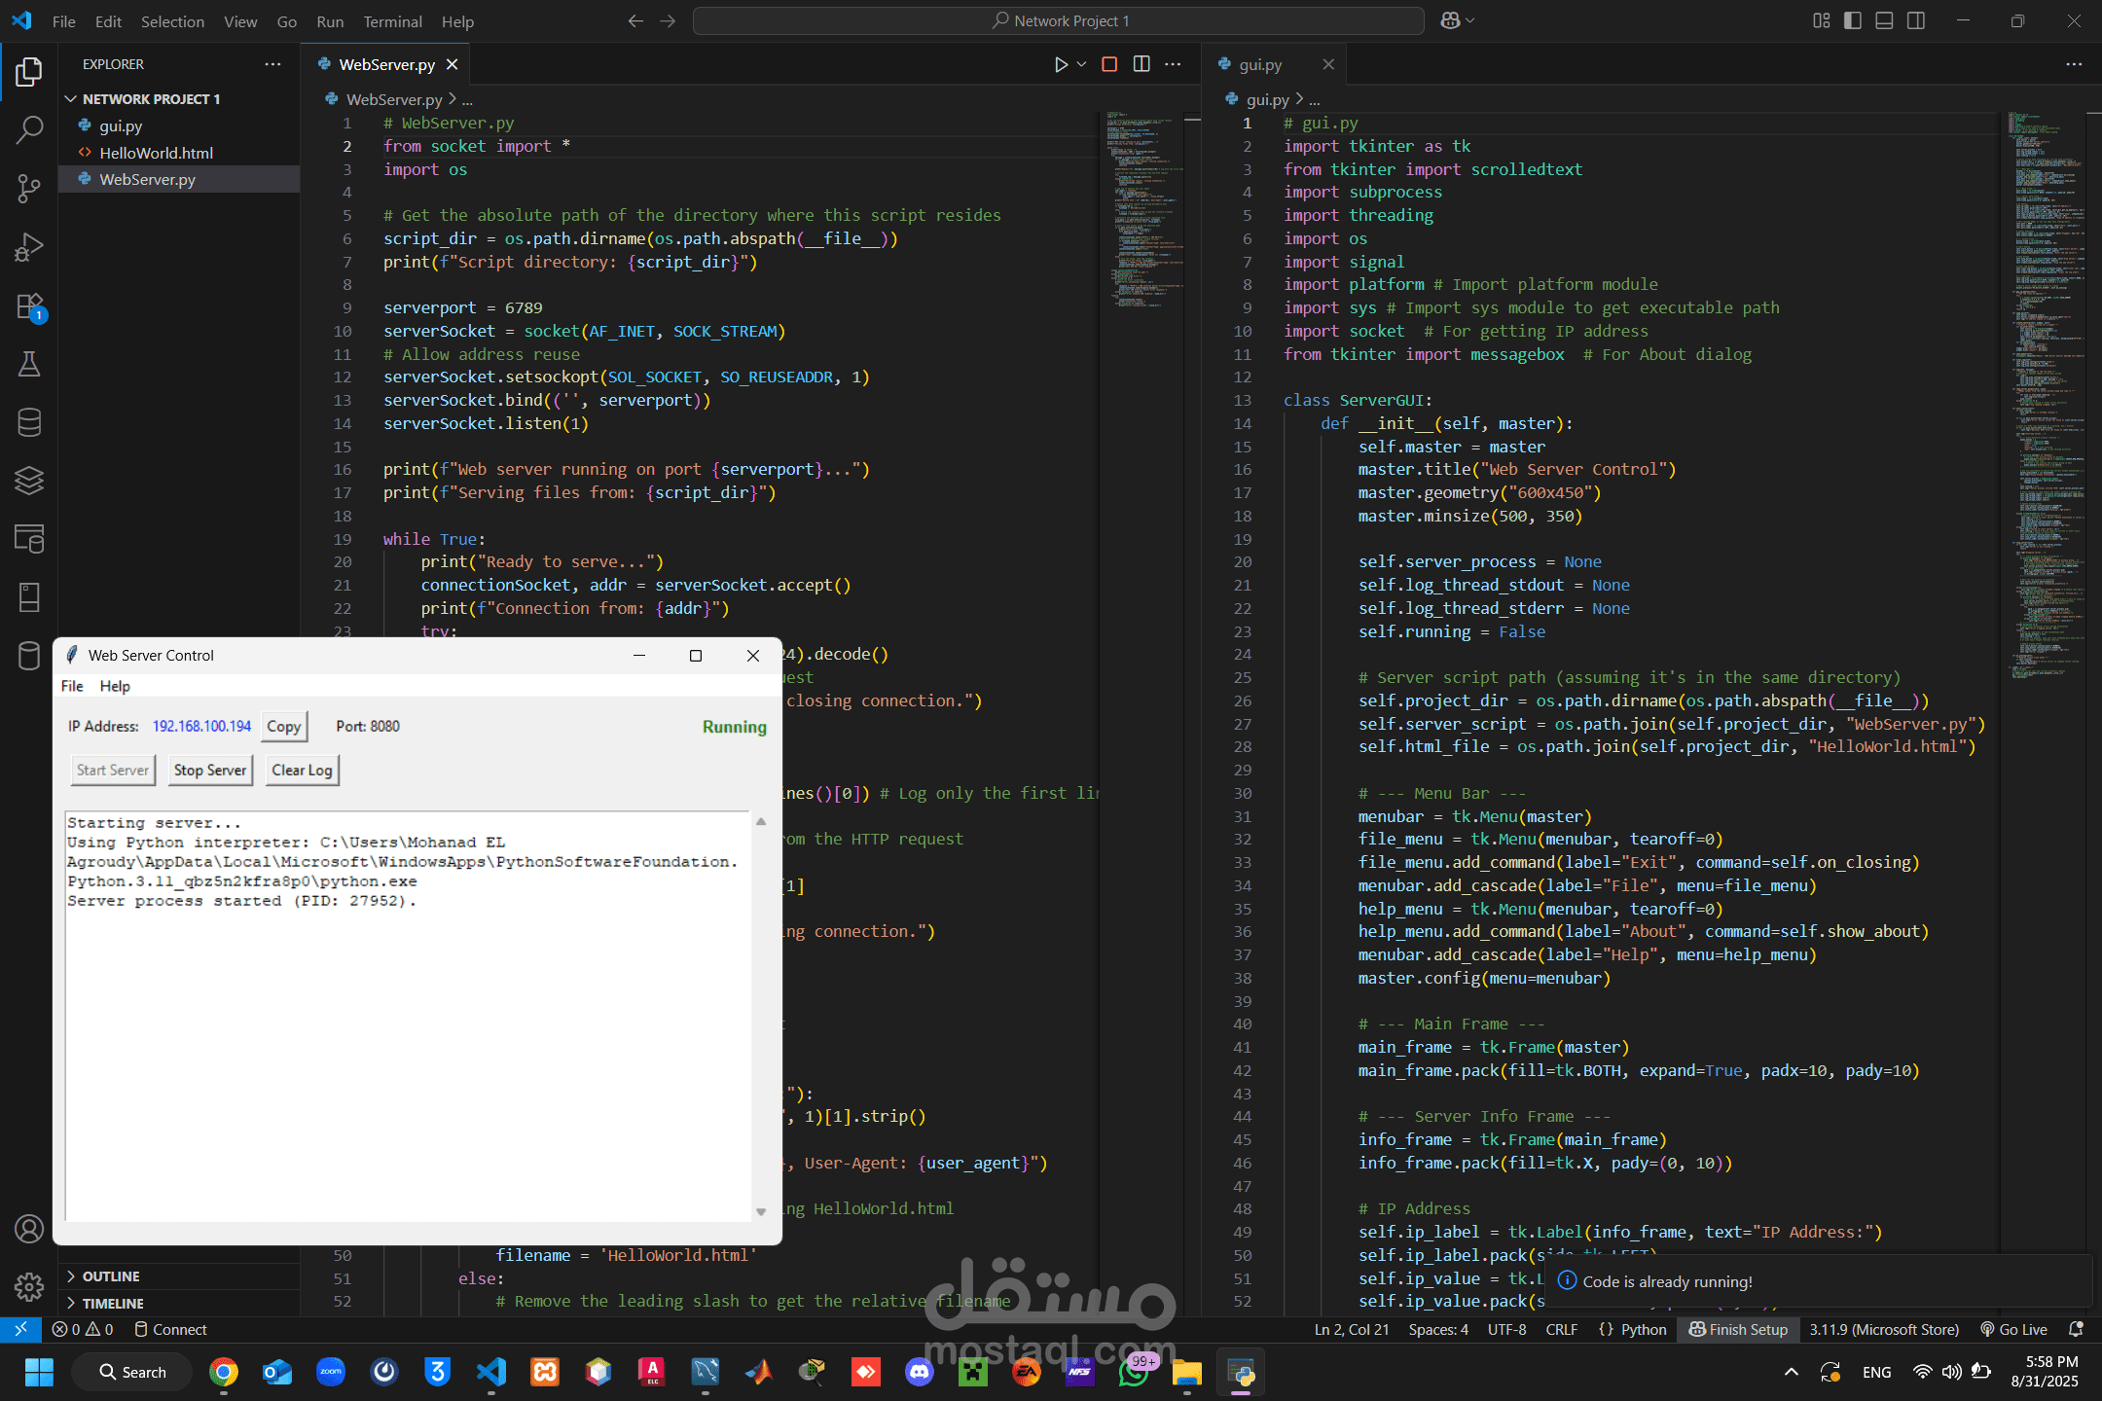The height and width of the screenshot is (1401, 2102).
Task: Open the Explorer view in activity bar
Action: click(x=29, y=71)
